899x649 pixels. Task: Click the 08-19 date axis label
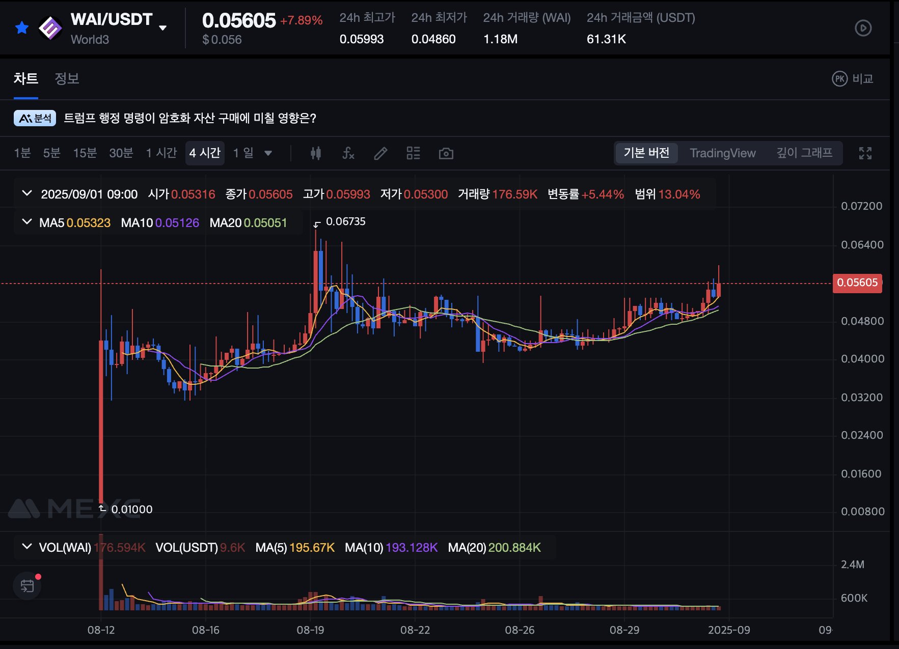pos(310,630)
